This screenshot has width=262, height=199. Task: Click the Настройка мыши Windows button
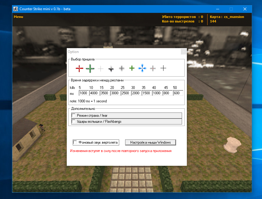(150, 142)
